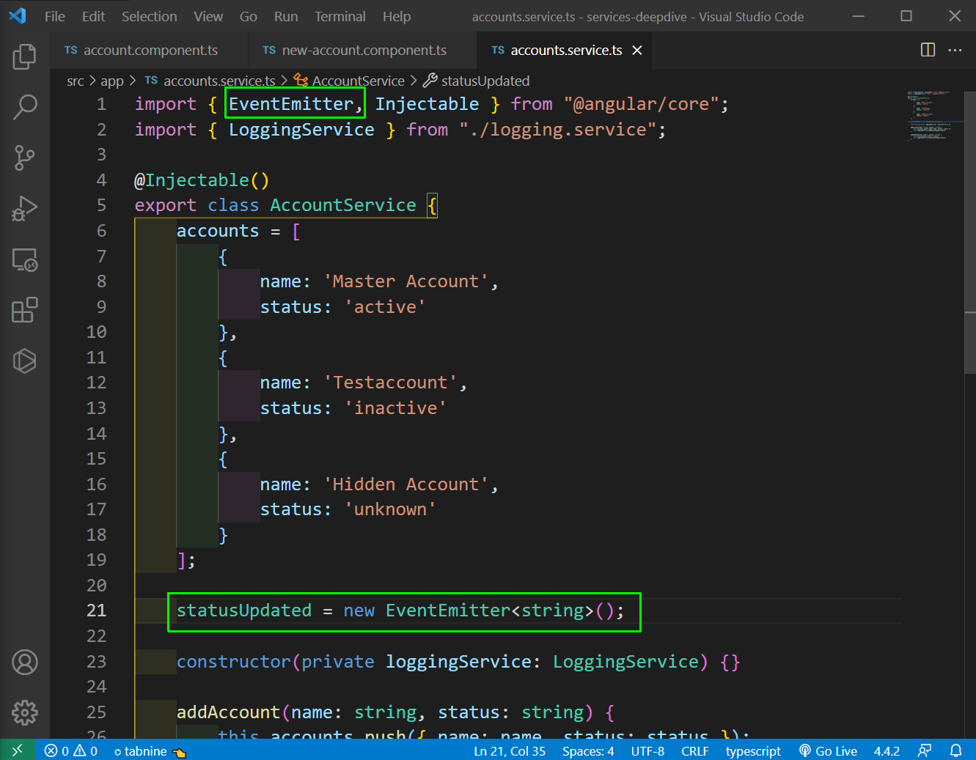Open the Terminal menu
Image resolution: width=976 pixels, height=760 pixels.
(340, 16)
